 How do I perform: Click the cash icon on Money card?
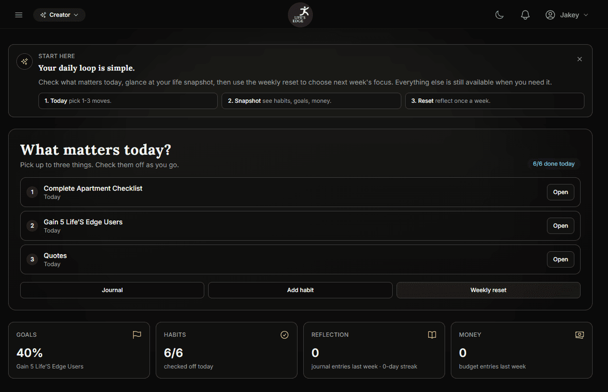[x=580, y=335]
